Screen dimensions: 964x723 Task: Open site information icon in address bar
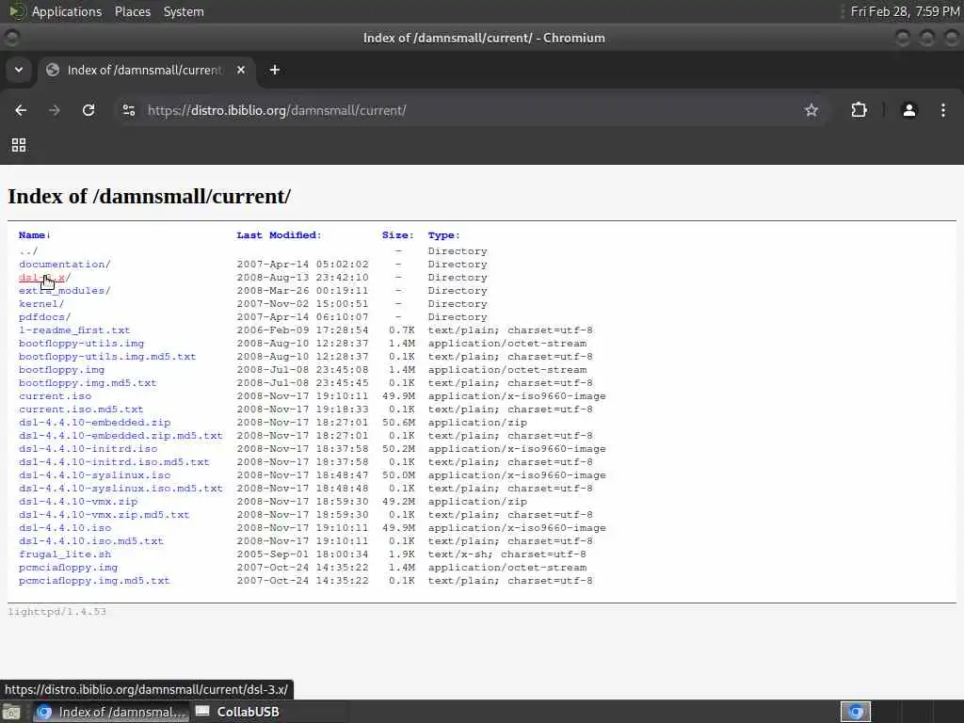[129, 110]
